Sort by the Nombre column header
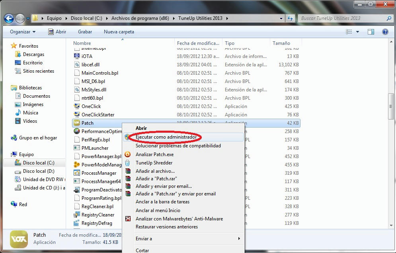 [123, 43]
